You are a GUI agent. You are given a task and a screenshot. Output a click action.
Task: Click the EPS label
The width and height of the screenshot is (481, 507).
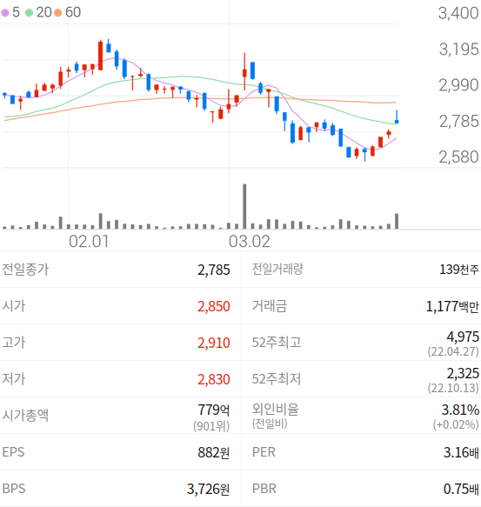click(13, 452)
